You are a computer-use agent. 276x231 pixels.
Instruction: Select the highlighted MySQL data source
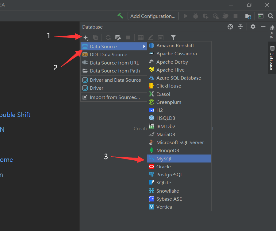click(x=179, y=159)
